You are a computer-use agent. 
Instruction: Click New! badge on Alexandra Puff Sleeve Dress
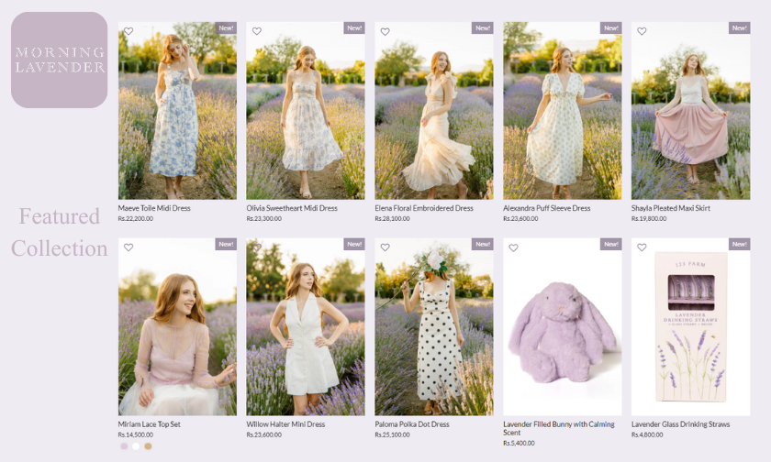[x=610, y=28]
